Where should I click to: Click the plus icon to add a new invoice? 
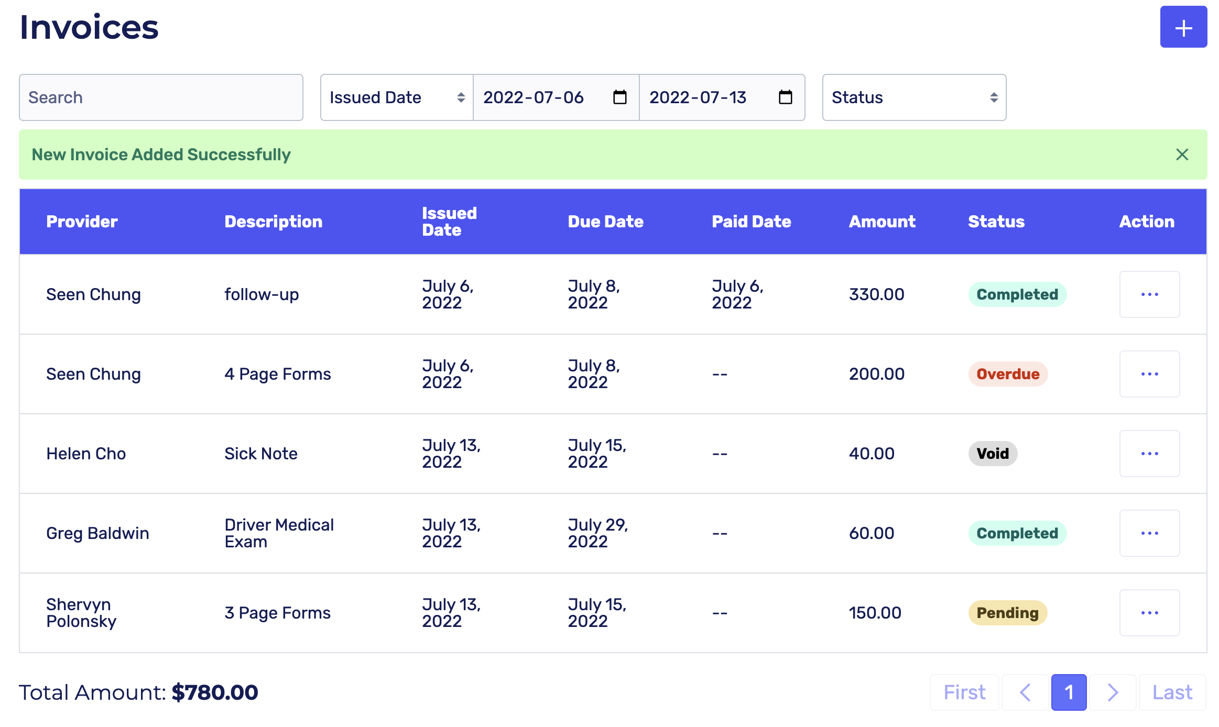click(1183, 27)
